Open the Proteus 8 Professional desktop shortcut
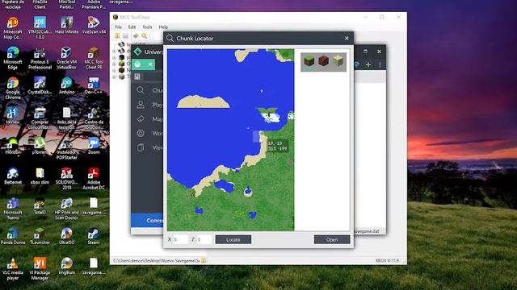This screenshot has width=517, height=290. [x=40, y=58]
